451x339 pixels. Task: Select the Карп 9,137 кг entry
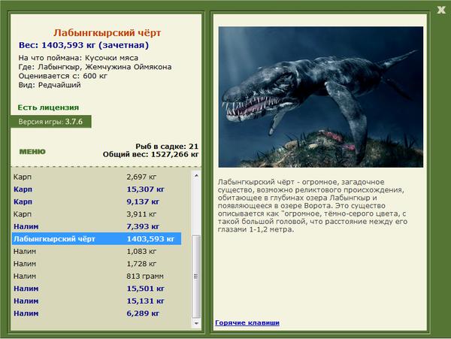coord(97,201)
